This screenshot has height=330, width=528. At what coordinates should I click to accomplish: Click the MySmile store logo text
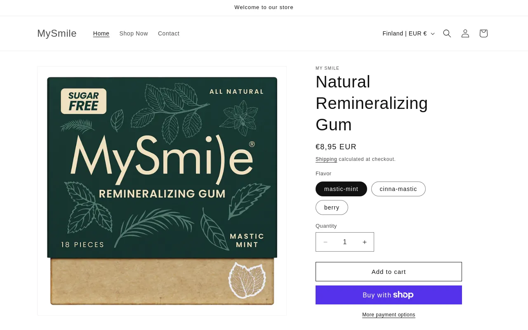coord(57,33)
